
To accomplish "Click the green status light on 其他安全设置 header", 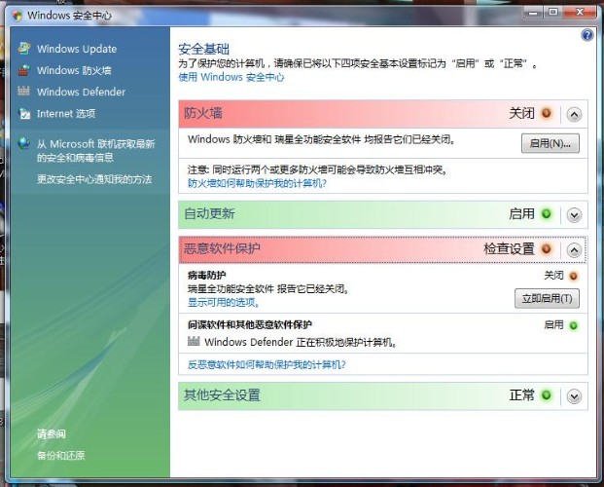I will click(x=547, y=395).
